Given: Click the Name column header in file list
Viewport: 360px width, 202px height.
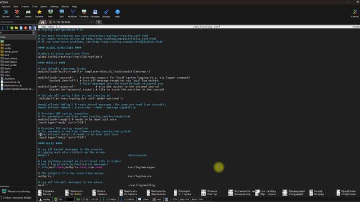Looking at the screenshot, I should pyautogui.click(x=18, y=37).
